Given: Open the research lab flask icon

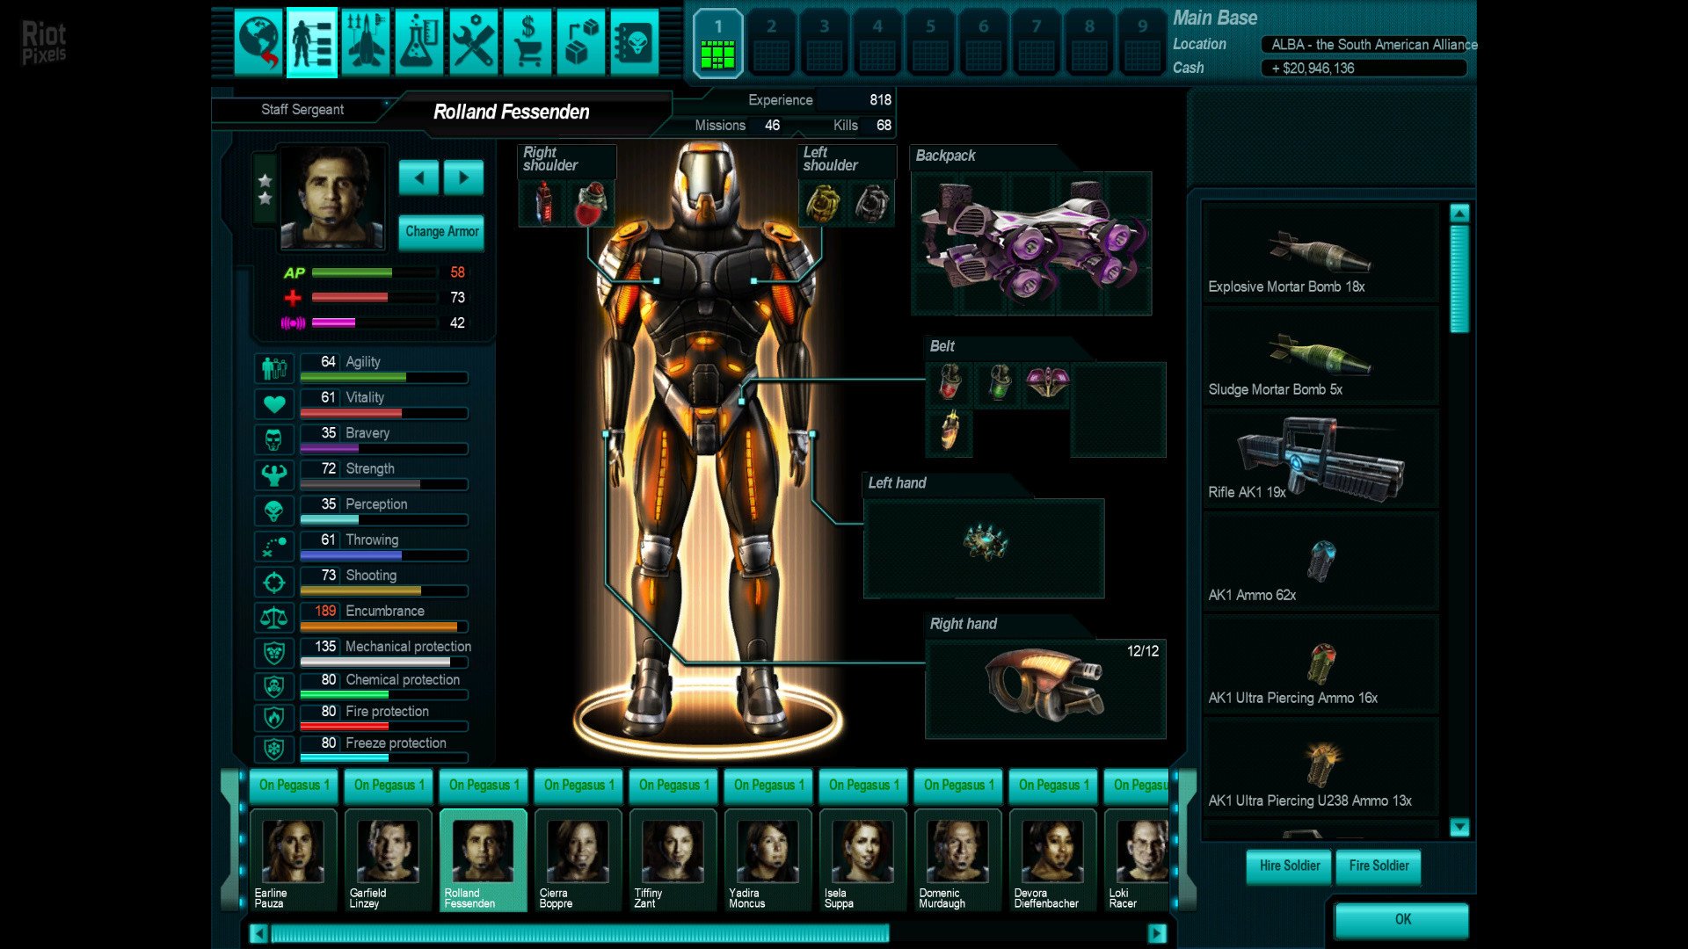Looking at the screenshot, I should pyautogui.click(x=420, y=41).
